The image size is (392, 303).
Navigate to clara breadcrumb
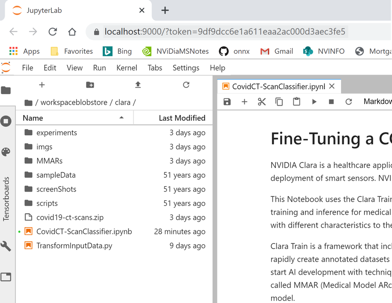(122, 102)
